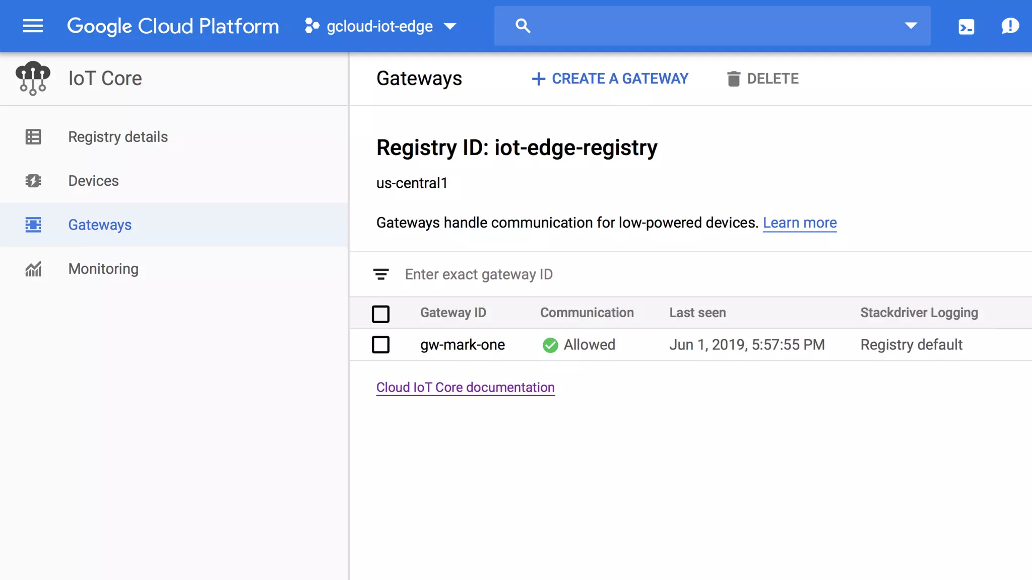1032x580 pixels.
Task: Open Cloud IoT Core documentation link
Action: [x=465, y=387]
